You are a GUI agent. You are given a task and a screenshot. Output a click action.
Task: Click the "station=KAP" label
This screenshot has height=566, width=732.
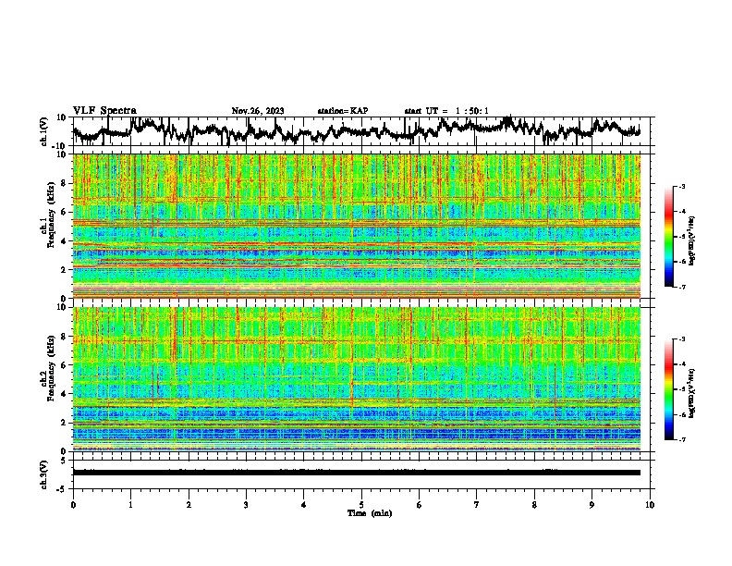click(x=343, y=111)
